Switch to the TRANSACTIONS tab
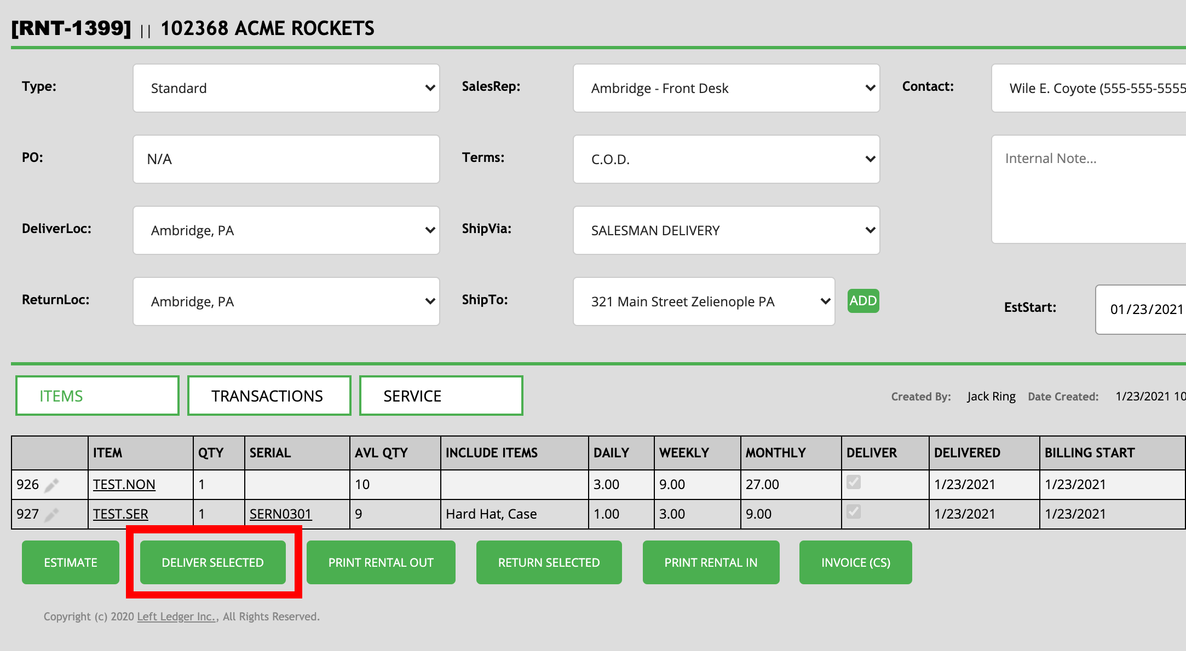This screenshot has height=651, width=1186. point(269,396)
